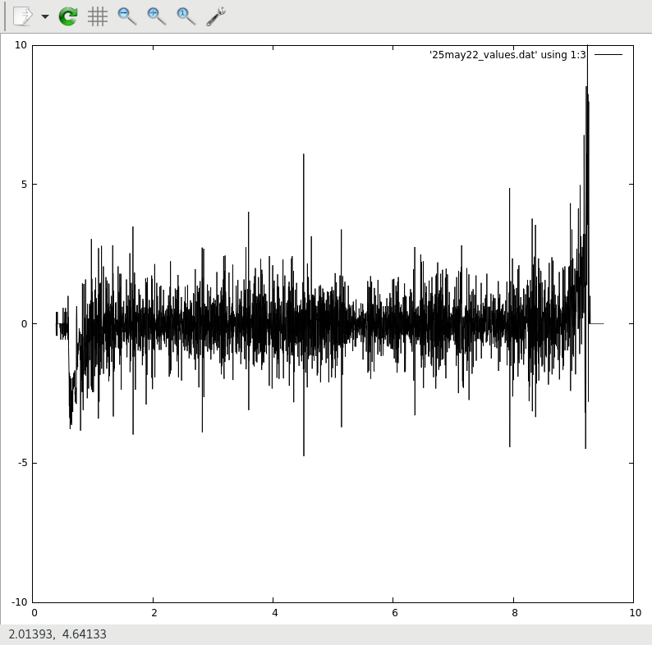Viewport: 652px width, 645px height.
Task: Click the x-axis tick label 6
Action: coord(395,612)
